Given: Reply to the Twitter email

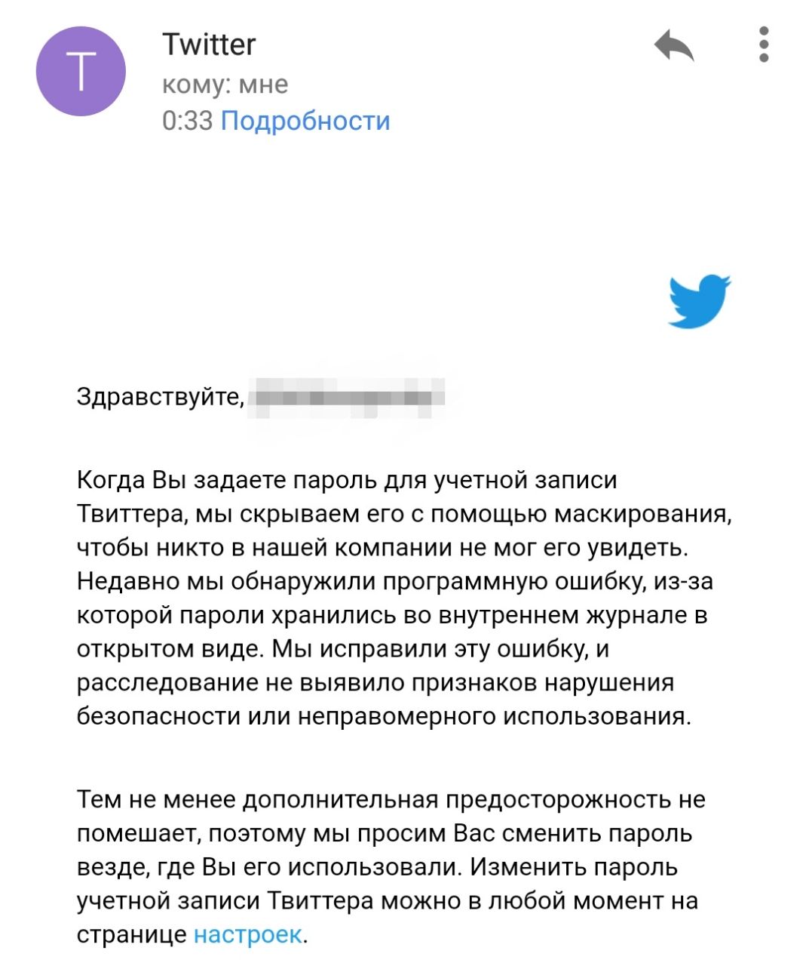Looking at the screenshot, I should [x=673, y=46].
